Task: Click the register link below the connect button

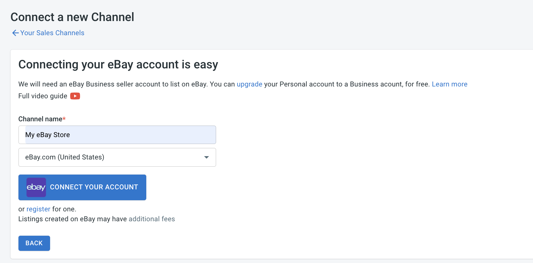Action: [x=38, y=209]
